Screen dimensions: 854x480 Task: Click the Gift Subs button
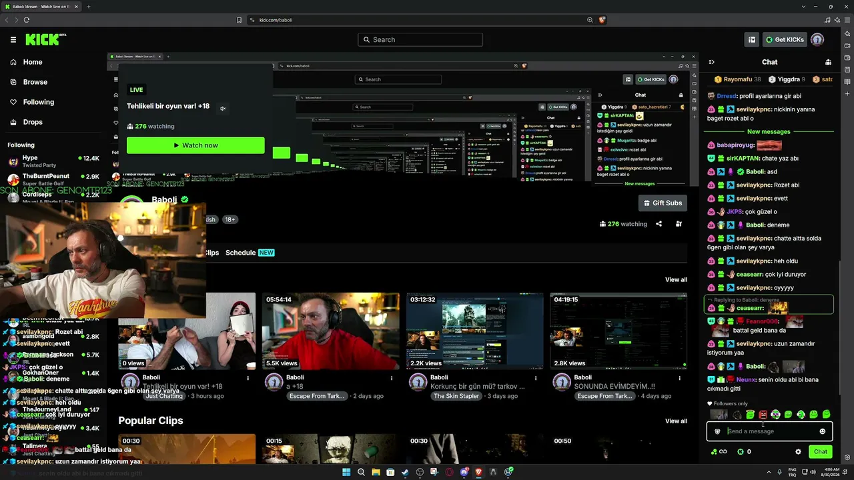tap(663, 203)
